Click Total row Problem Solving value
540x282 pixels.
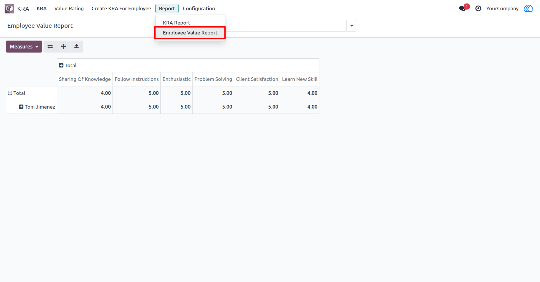tap(213, 93)
